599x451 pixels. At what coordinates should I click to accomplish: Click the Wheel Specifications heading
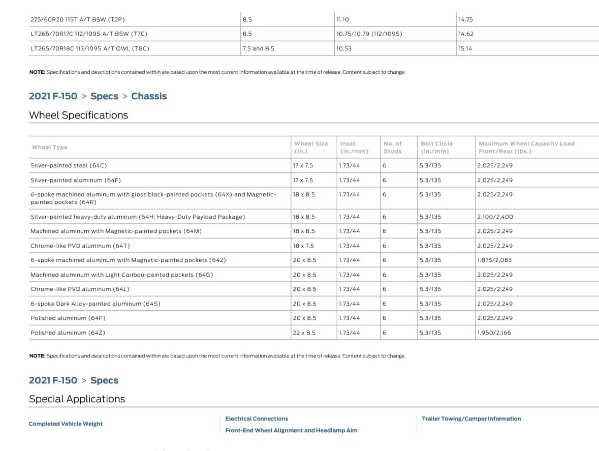pos(79,115)
